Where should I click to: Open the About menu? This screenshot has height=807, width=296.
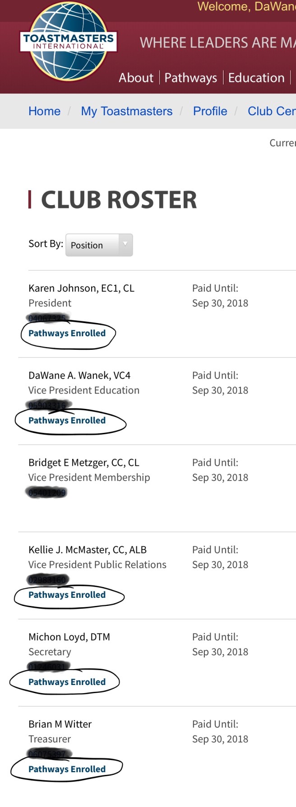(x=136, y=78)
